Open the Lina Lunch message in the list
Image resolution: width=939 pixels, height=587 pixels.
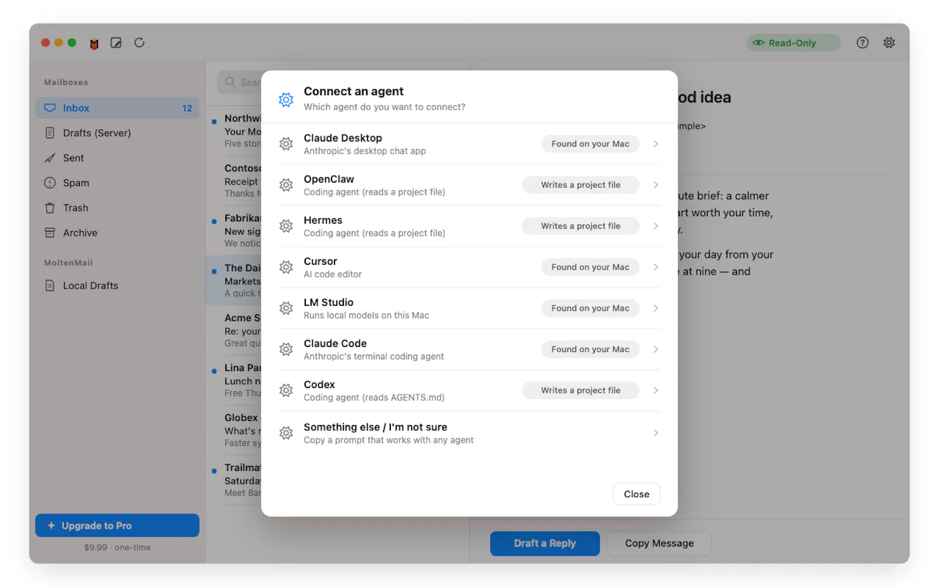(234, 380)
